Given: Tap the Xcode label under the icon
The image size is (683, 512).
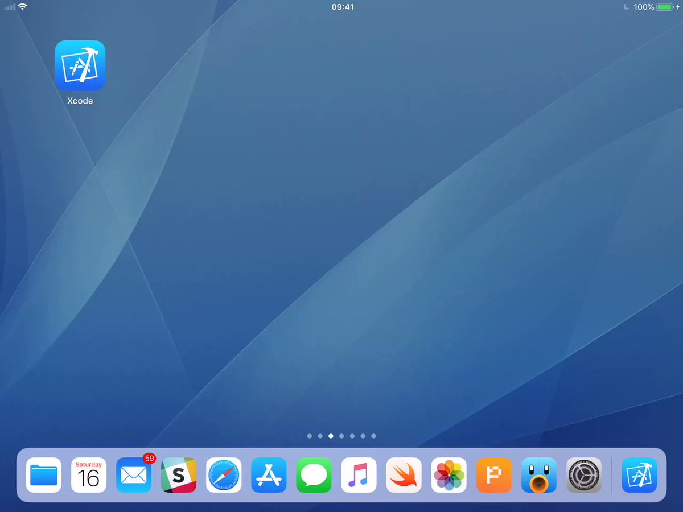Looking at the screenshot, I should 80,101.
